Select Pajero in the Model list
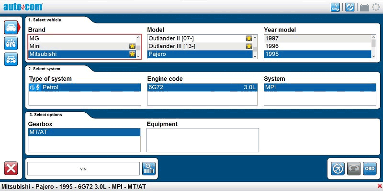This screenshot has width=383, height=191. (x=200, y=54)
